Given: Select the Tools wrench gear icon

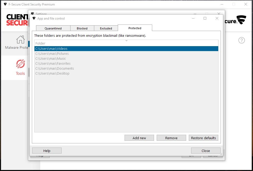Looking at the screenshot, I should pos(20,64).
